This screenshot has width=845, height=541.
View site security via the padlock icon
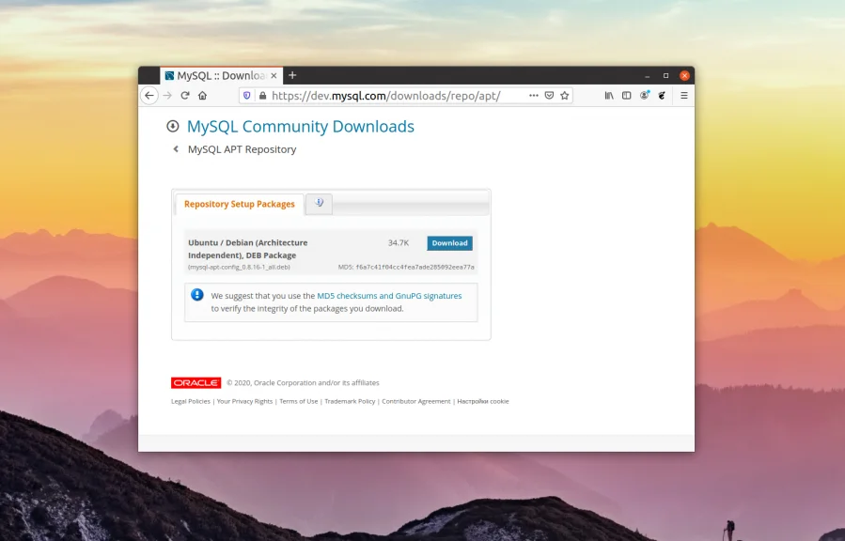coord(263,95)
